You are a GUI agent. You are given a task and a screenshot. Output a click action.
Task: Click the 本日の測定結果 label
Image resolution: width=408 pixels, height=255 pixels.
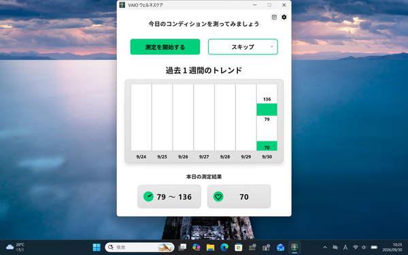coord(204,177)
